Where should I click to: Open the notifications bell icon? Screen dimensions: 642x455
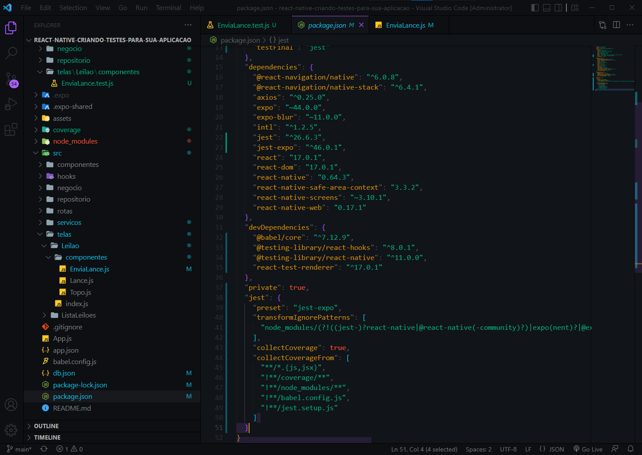[x=631, y=449]
